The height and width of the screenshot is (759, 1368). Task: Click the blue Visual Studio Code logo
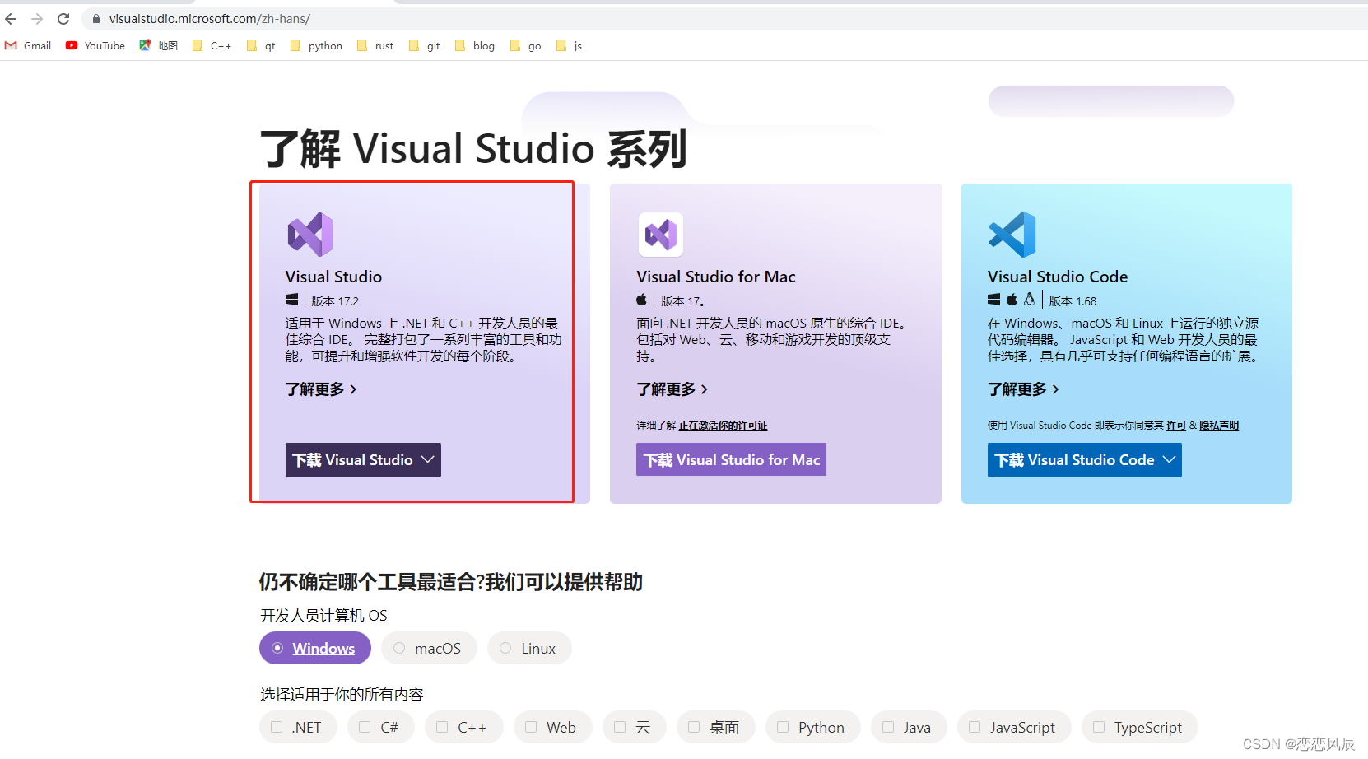[x=1012, y=235]
